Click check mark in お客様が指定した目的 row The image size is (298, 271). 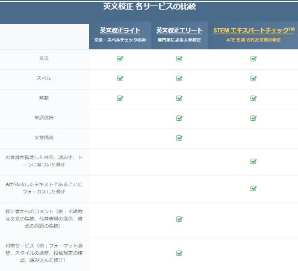click(x=253, y=161)
